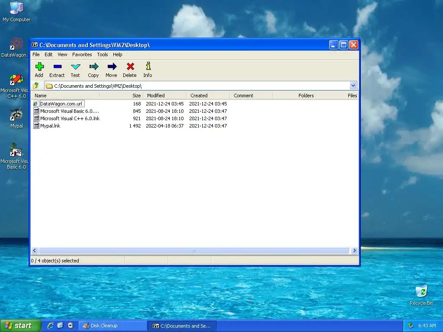Click the Microsoft Visual C++ 6.0.lnk file icon

tap(36, 118)
